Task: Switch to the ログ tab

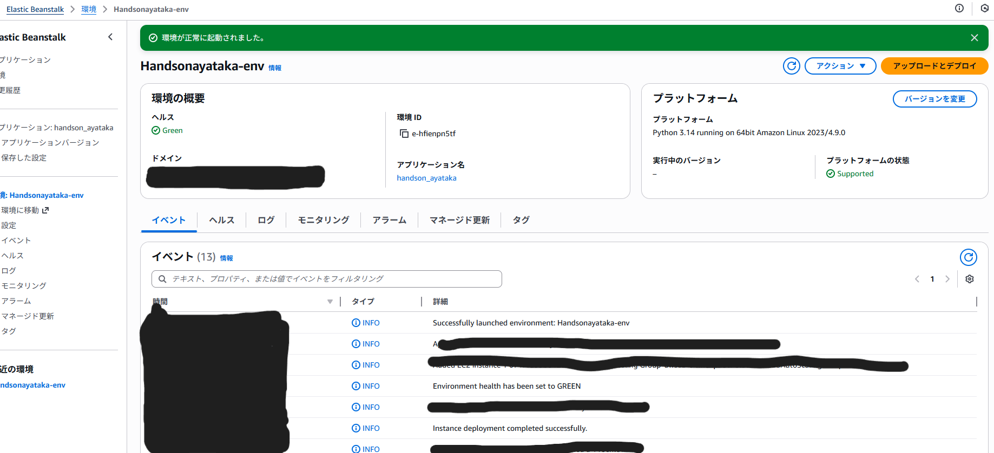Action: 266,220
